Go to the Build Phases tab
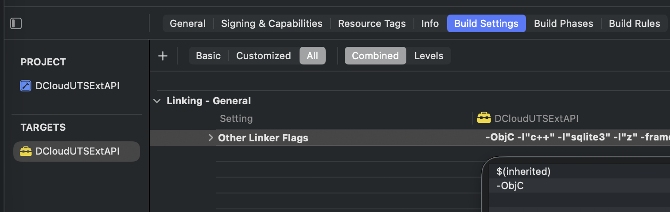Screen dimensions: 670x212 click(564, 23)
